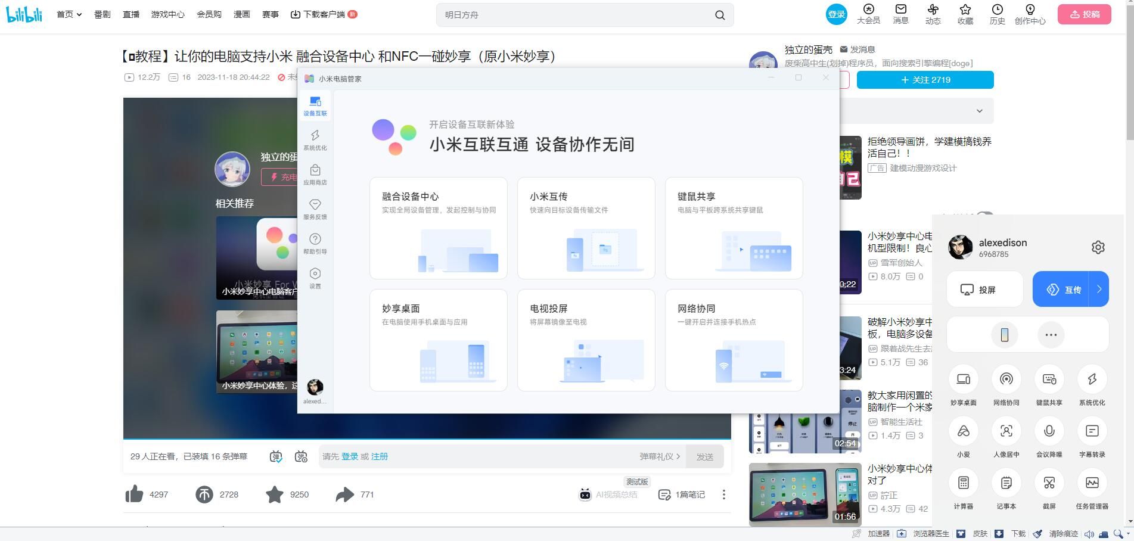Like the video with thumbs-up icon
Screen dimensions: 1134x541
click(x=135, y=495)
